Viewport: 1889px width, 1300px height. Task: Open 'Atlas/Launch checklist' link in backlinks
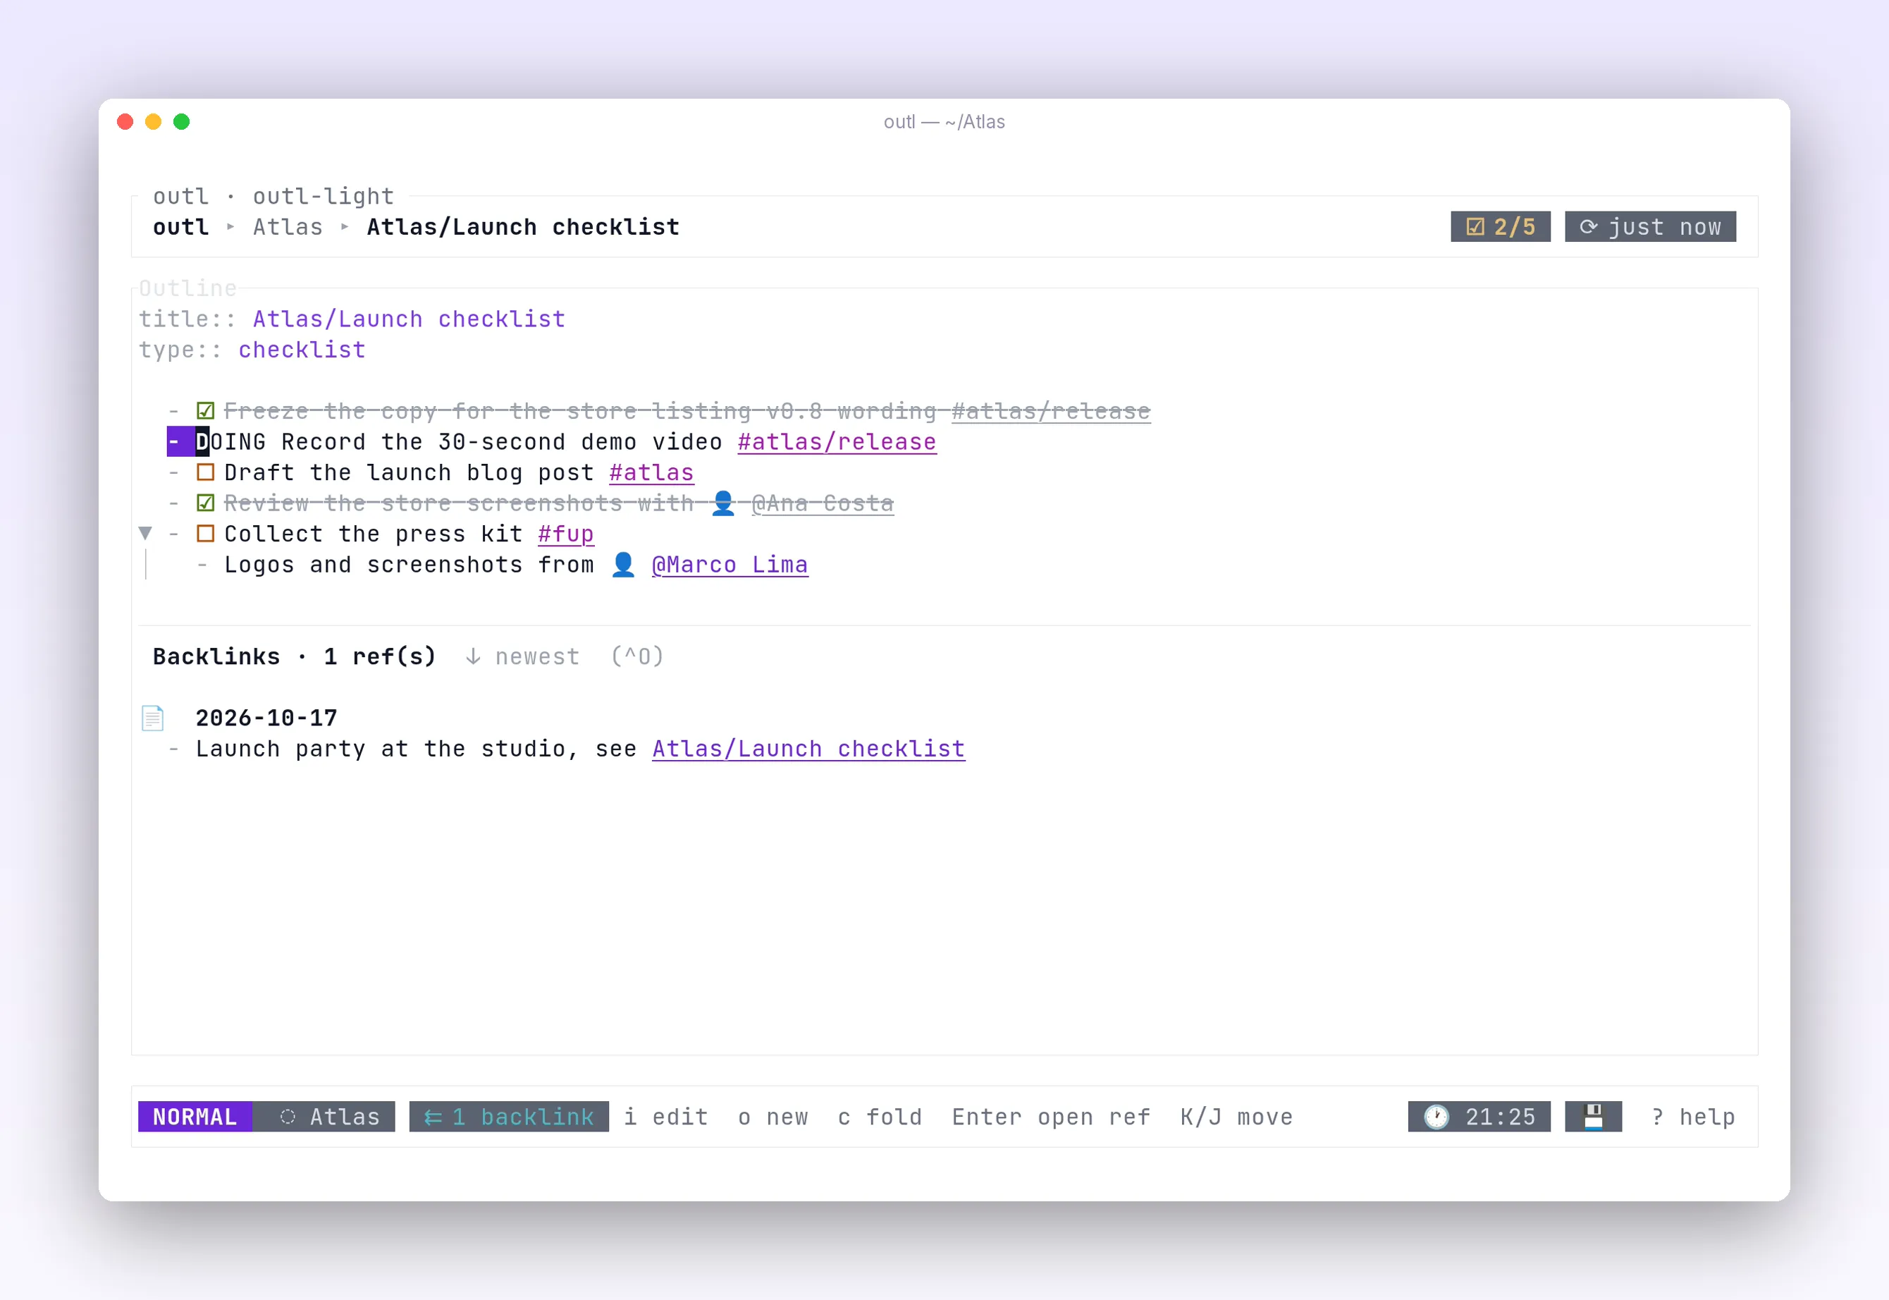click(808, 749)
